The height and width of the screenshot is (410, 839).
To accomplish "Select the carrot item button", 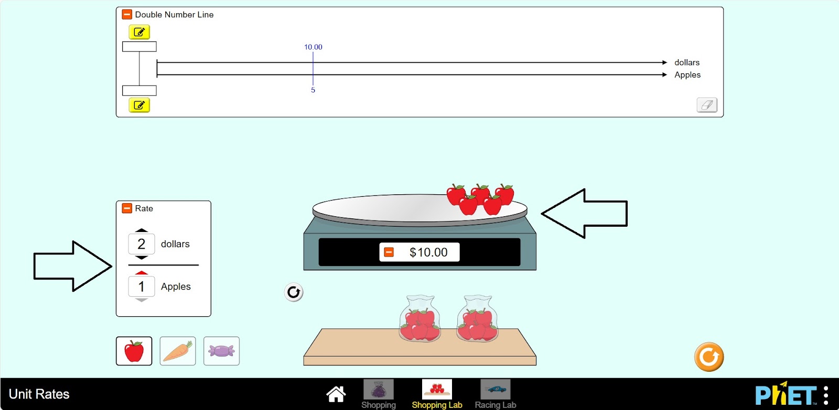I will click(178, 351).
